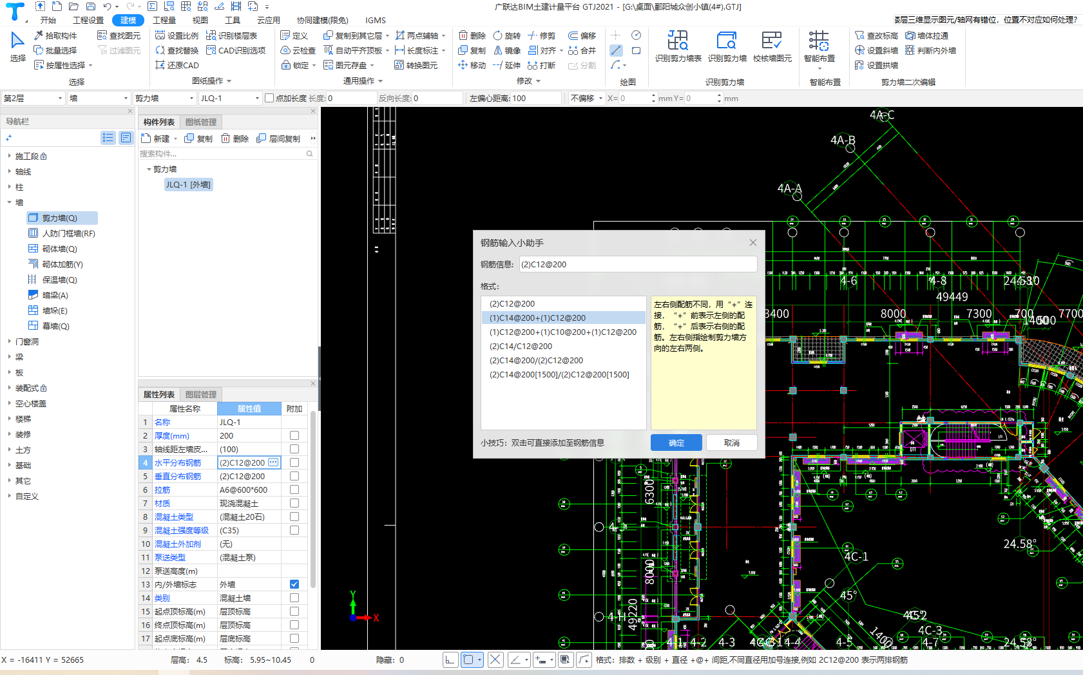Viewport: 1083px width, 675px height.
Task: Click the 识别剪力墙表 recognition tool
Action: click(678, 47)
